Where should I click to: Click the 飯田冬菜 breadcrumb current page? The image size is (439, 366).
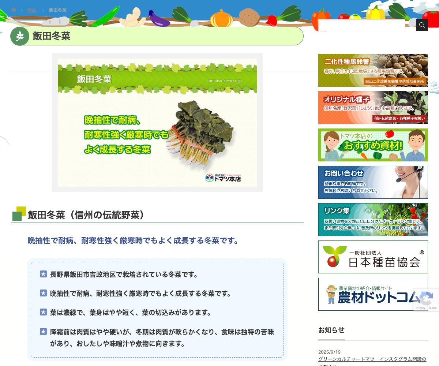tap(58, 10)
